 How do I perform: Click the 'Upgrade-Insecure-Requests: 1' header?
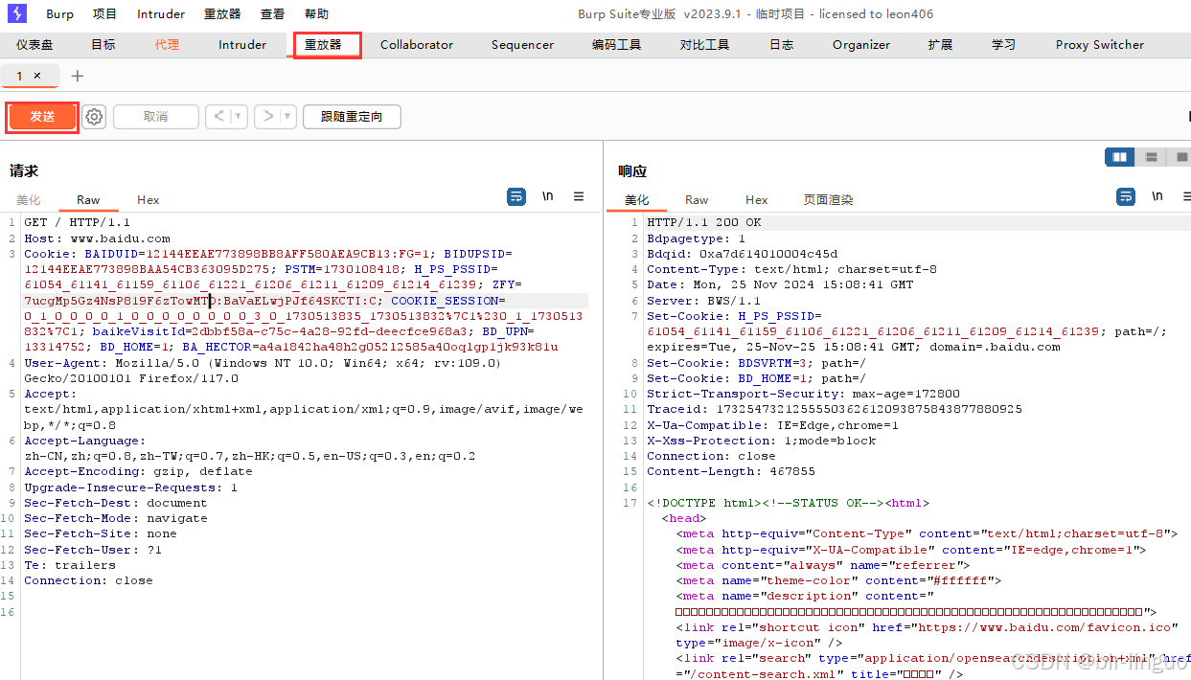130,487
